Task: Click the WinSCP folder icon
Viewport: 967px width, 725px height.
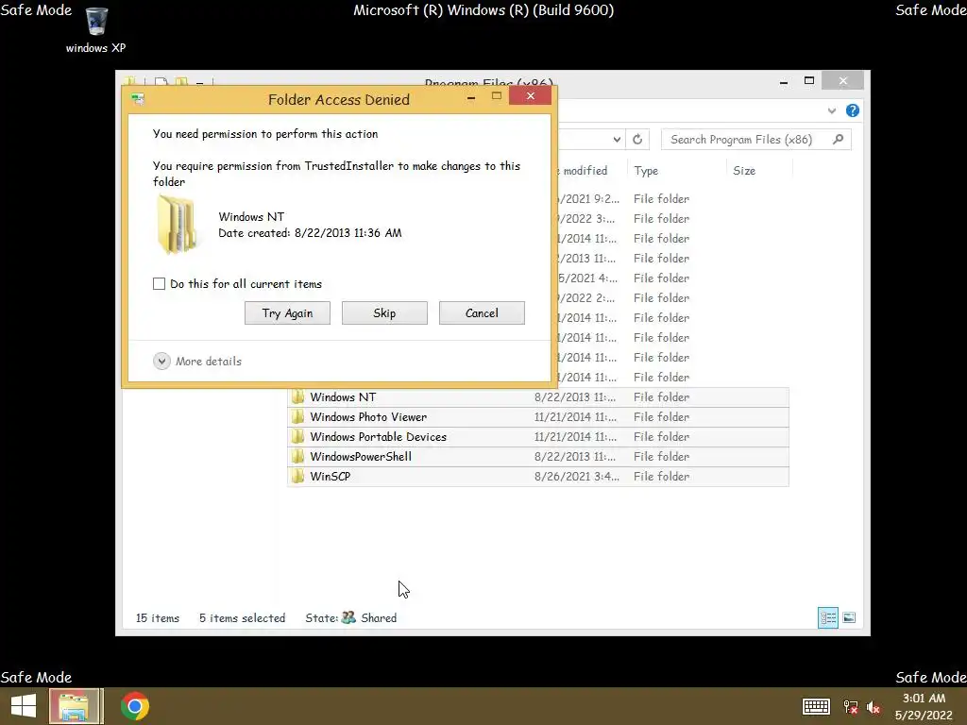Action: coord(297,477)
